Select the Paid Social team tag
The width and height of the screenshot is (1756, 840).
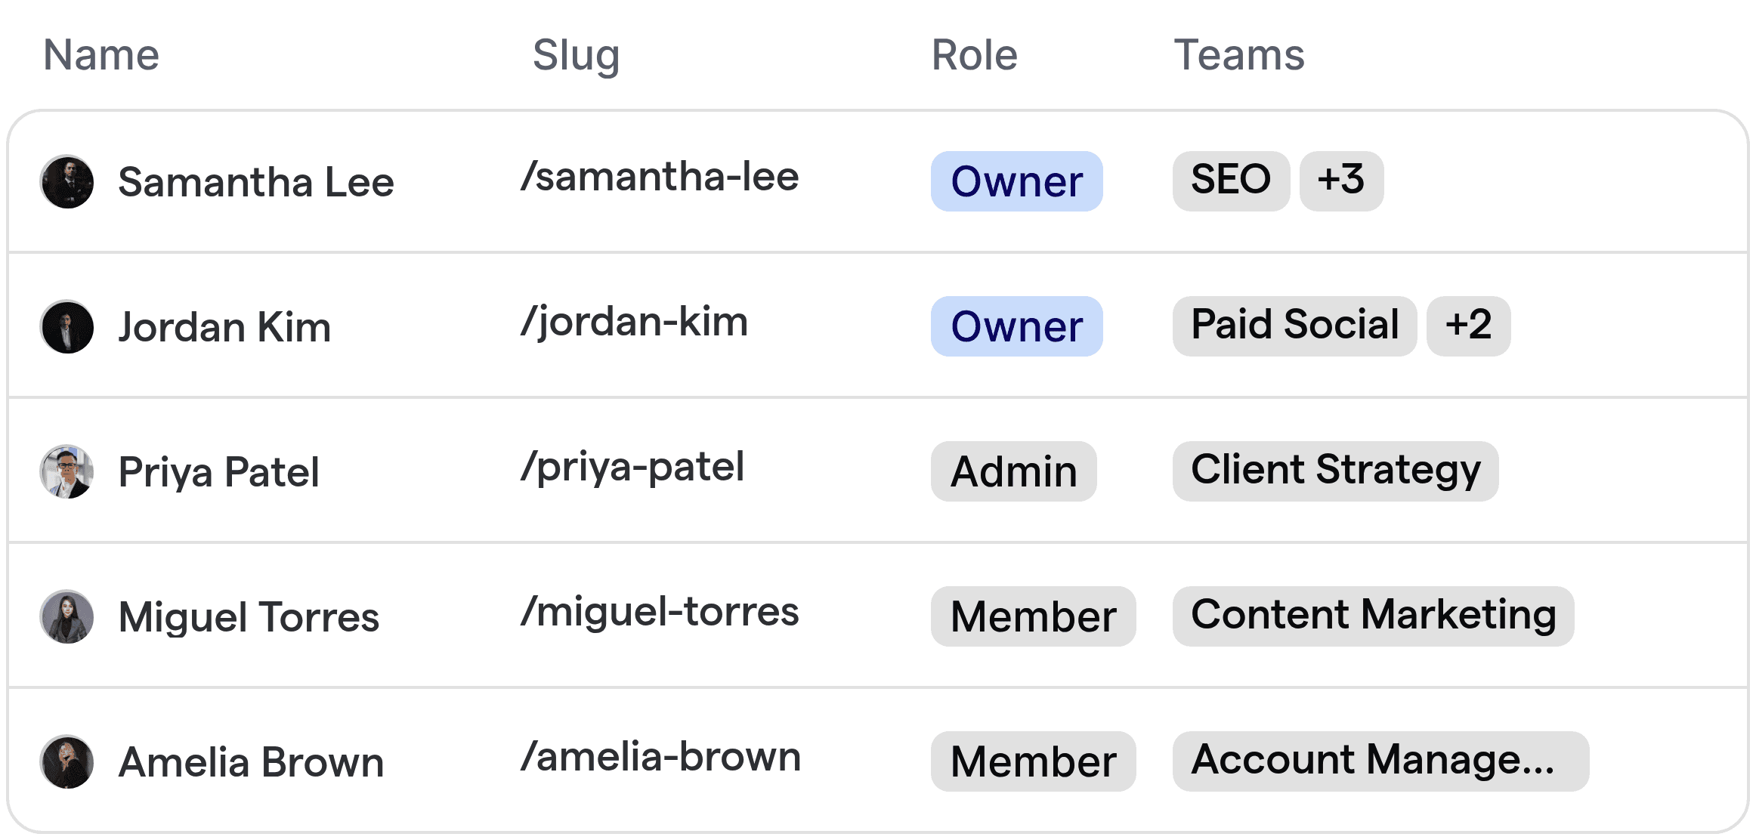click(1294, 326)
